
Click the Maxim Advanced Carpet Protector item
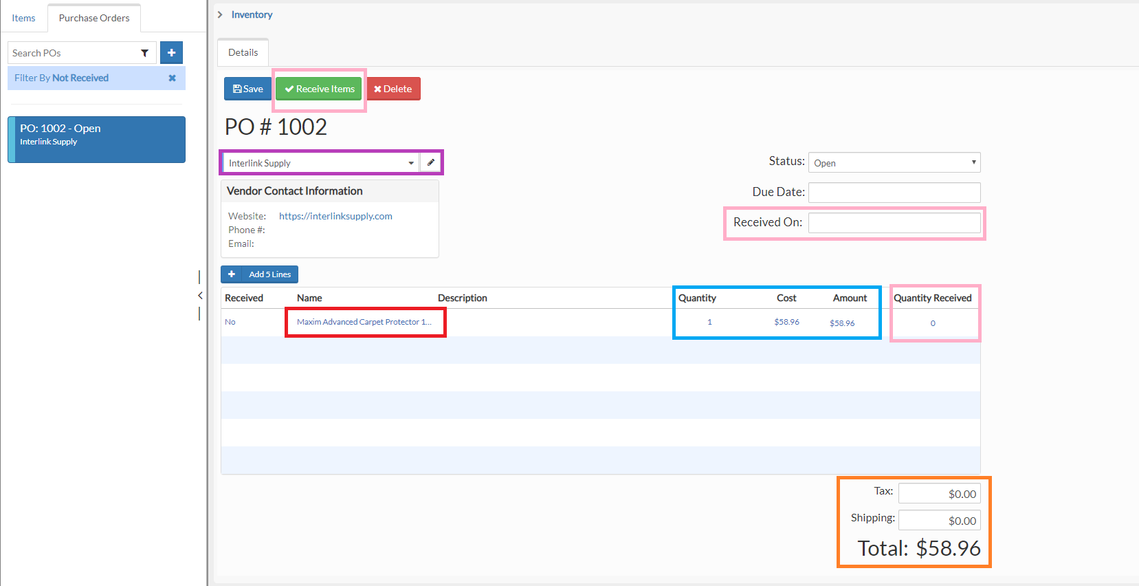(364, 322)
